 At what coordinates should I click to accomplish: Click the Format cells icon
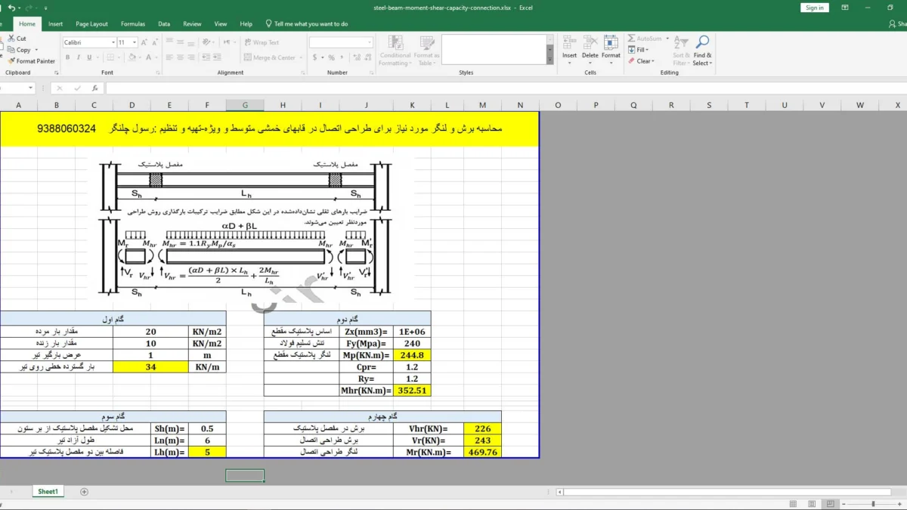(x=611, y=43)
